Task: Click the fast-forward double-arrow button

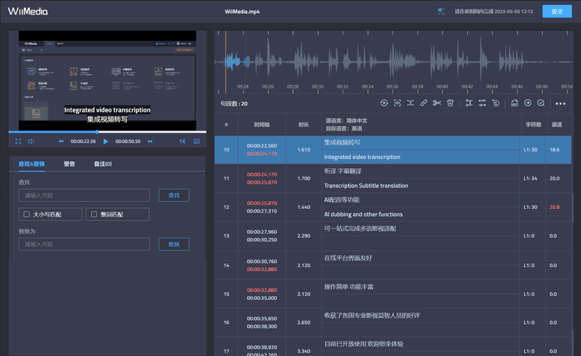Action: tap(150, 141)
